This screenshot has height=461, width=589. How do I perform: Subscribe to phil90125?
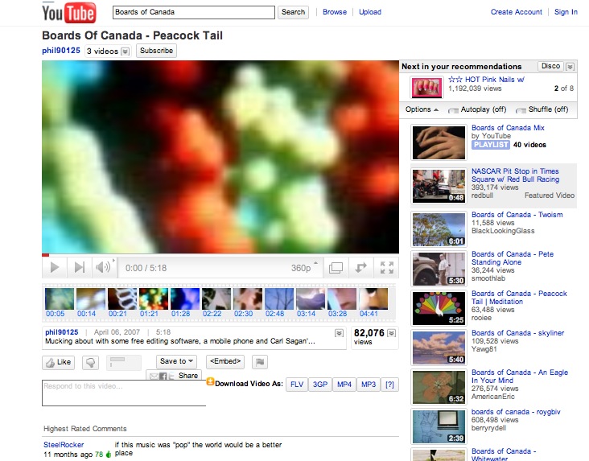(x=156, y=51)
